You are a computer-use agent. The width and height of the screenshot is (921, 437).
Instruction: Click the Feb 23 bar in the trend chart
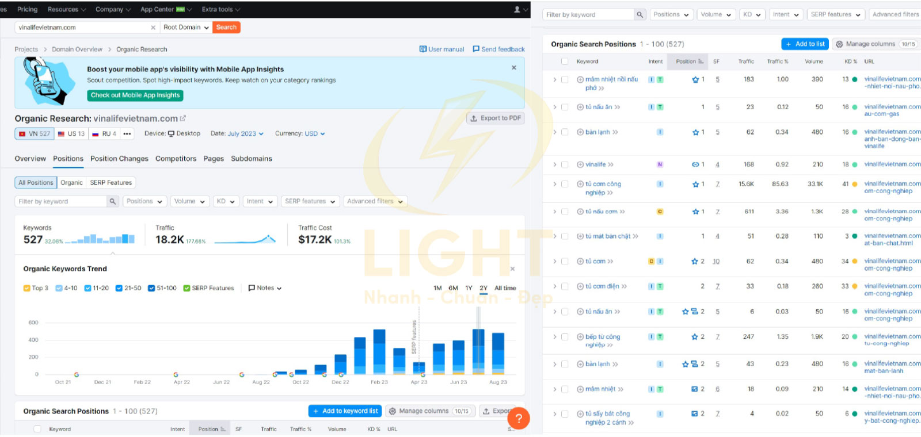379,352
